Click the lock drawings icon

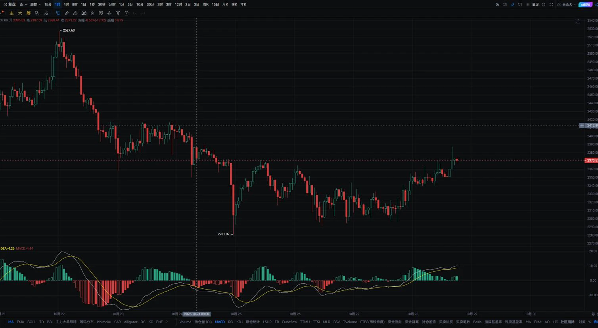click(x=92, y=13)
